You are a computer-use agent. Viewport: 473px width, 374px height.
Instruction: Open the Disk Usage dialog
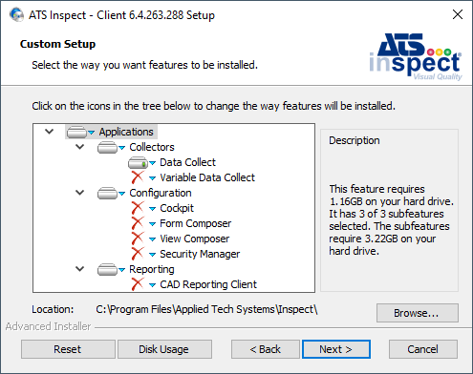(x=164, y=349)
